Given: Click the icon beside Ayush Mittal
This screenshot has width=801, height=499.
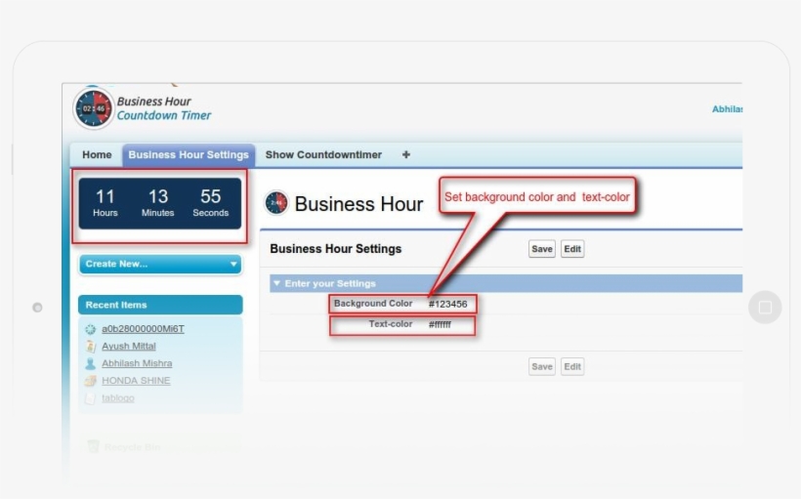Looking at the screenshot, I should pos(91,347).
